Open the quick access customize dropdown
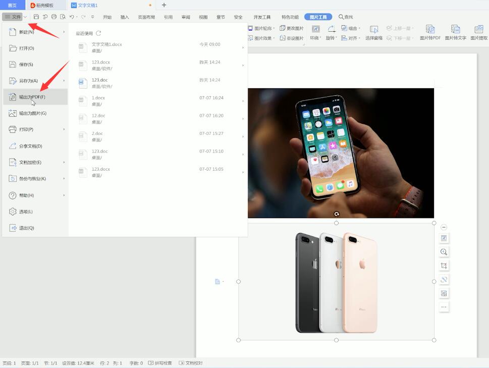Screen dimensions: 489x368 93,17
